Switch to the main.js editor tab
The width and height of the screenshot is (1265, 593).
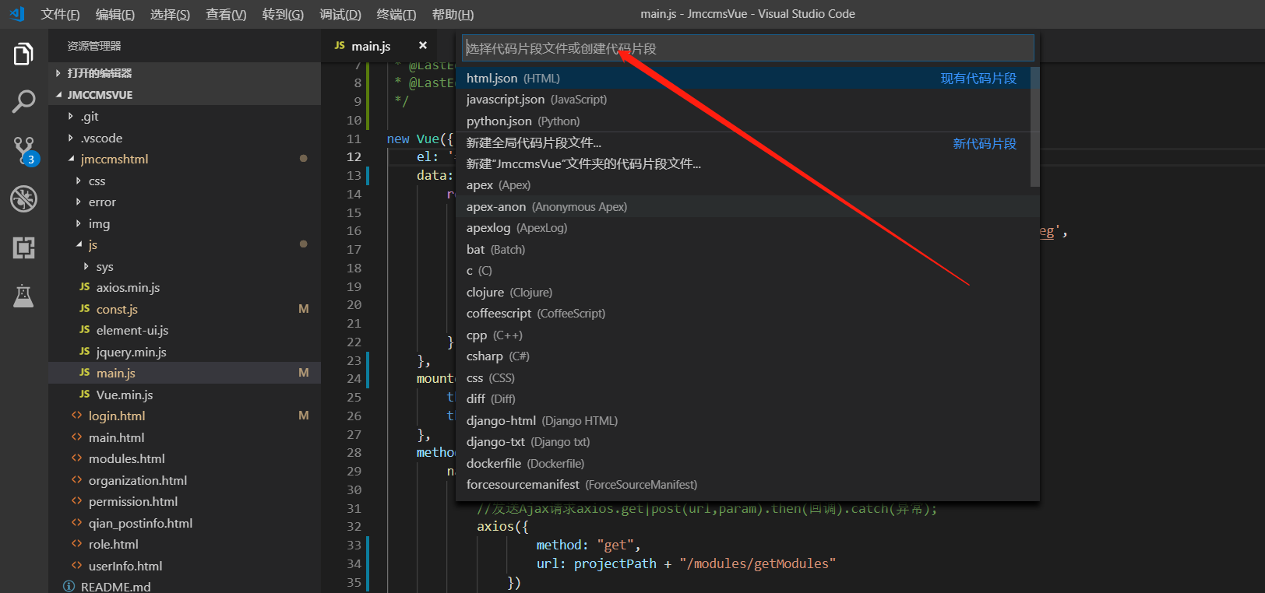point(380,46)
